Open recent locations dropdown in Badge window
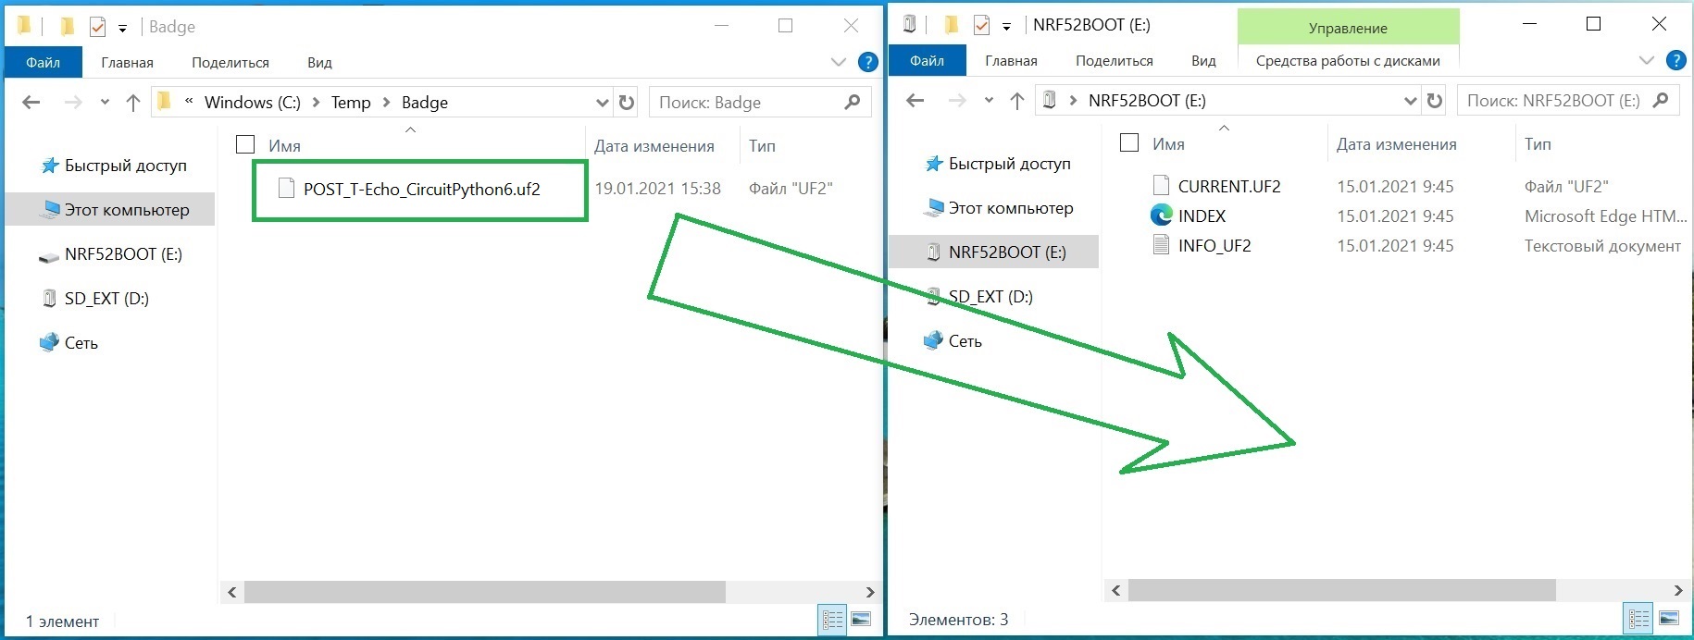 pos(105,103)
